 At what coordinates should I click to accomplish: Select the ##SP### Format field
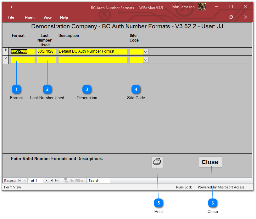tap(23, 52)
